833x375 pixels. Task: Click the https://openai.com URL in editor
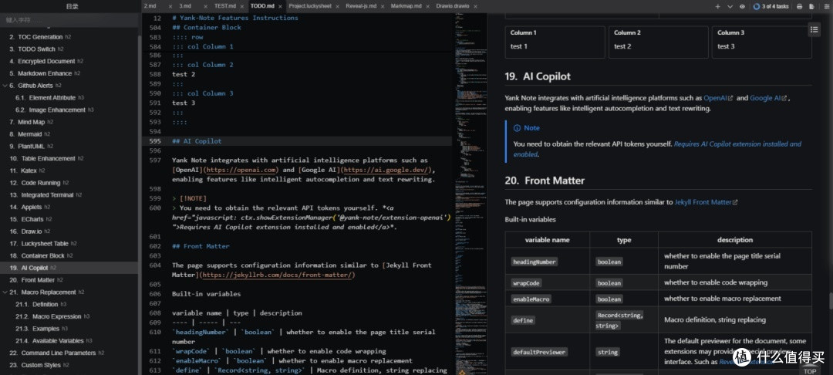pyautogui.click(x=241, y=170)
